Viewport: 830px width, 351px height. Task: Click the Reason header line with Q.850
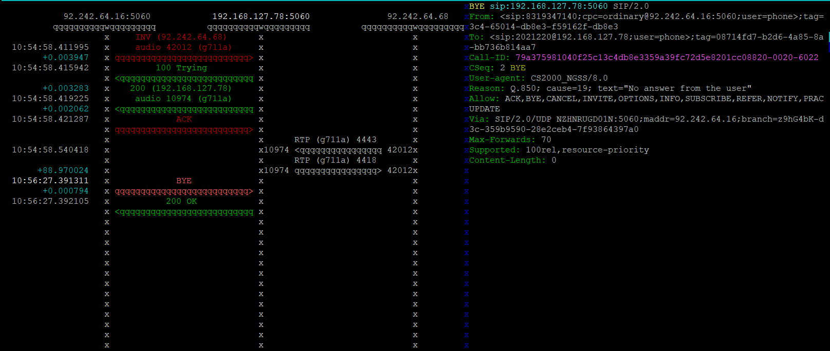pos(610,88)
